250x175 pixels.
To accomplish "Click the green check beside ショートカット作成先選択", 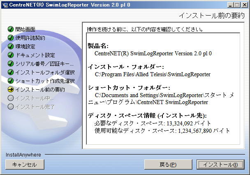I will [x=11, y=81].
